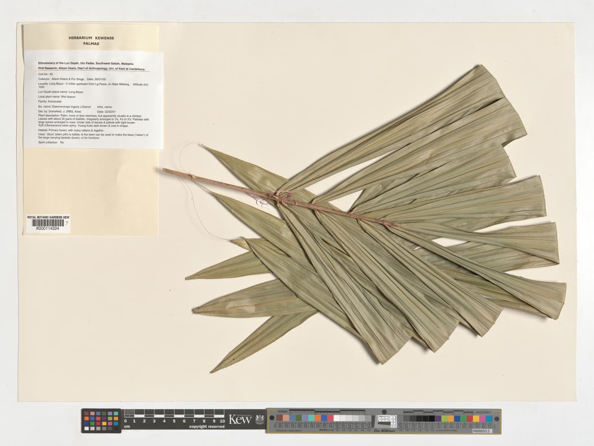The height and width of the screenshot is (446, 594).
Task: Select 'Det. by: Dransfield, J. (RBG, Kew)'
Action: [59, 111]
